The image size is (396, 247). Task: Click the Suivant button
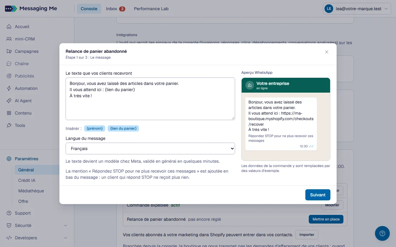click(318, 195)
